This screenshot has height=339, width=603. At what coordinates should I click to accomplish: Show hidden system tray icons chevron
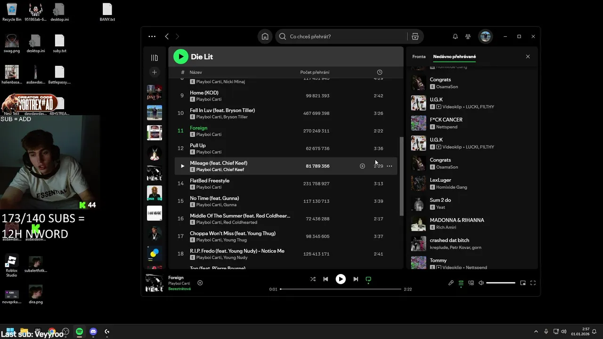[536, 331]
